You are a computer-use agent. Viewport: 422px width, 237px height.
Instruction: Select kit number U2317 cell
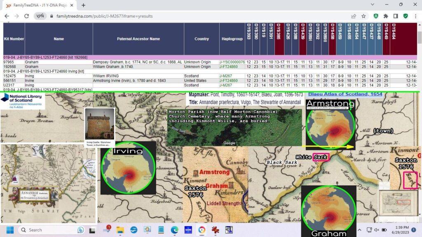pos(14,85)
